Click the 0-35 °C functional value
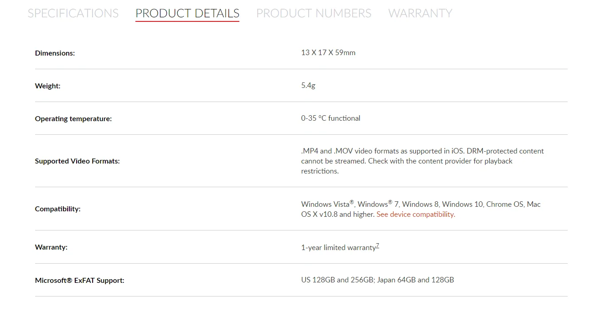Screen dimensions: 590x312 [331, 118]
